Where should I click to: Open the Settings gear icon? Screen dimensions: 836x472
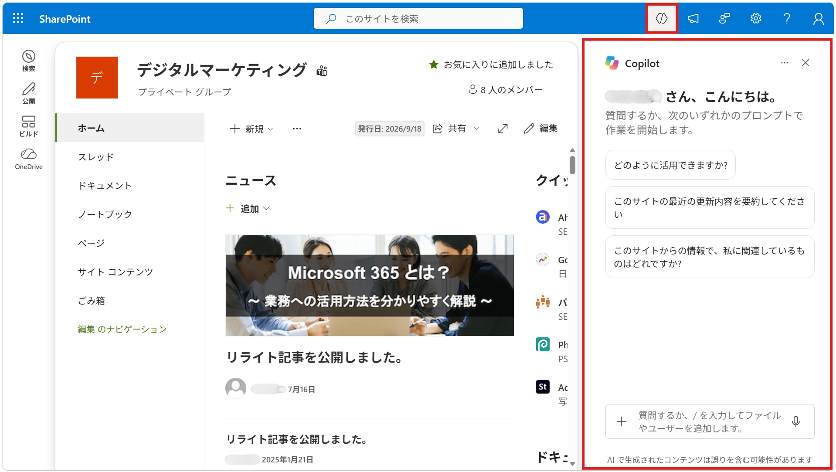pyautogui.click(x=756, y=18)
